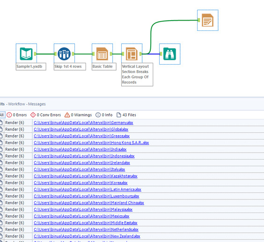
Task: Open the Hong Kong S.A.R..xlsx file link
Action: pyautogui.click(x=91, y=143)
